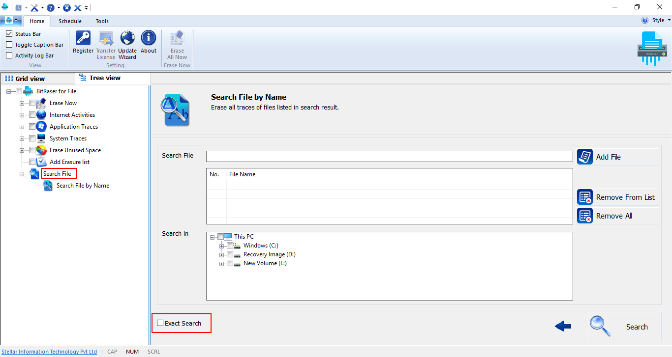The image size is (672, 357).
Task: Check the Application Traces checkbox
Action: 32,127
